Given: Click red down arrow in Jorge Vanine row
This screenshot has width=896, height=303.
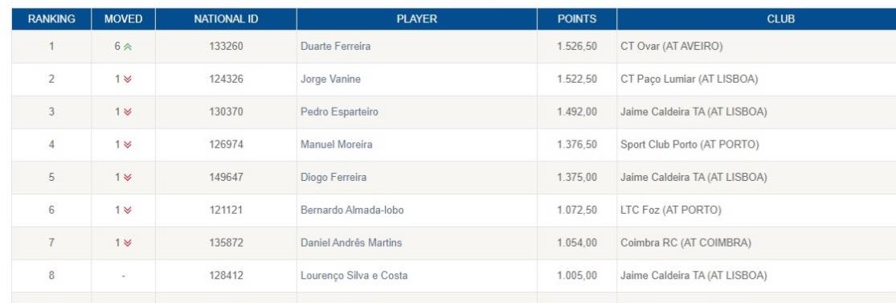Looking at the screenshot, I should click(x=128, y=80).
